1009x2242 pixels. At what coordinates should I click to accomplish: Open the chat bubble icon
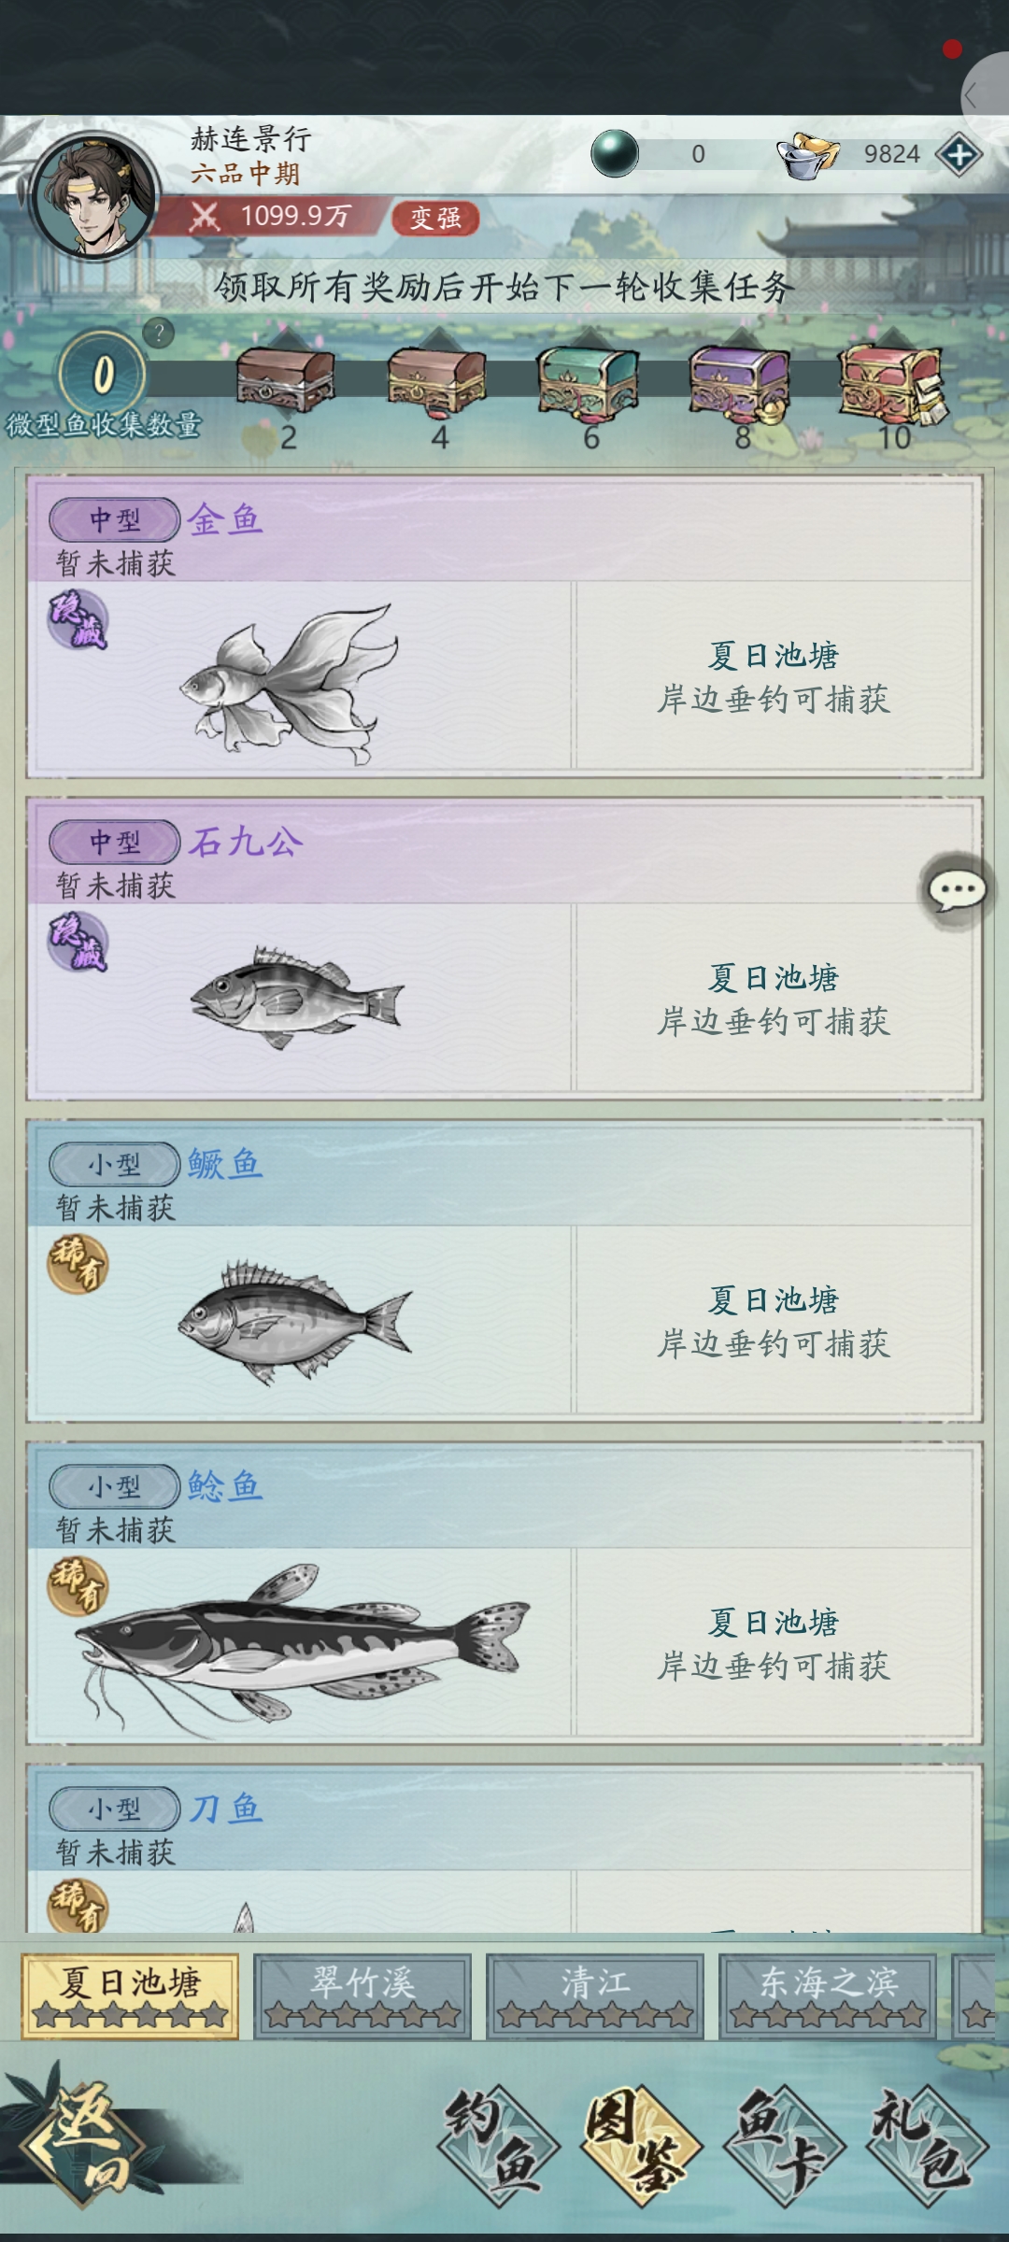point(956,890)
